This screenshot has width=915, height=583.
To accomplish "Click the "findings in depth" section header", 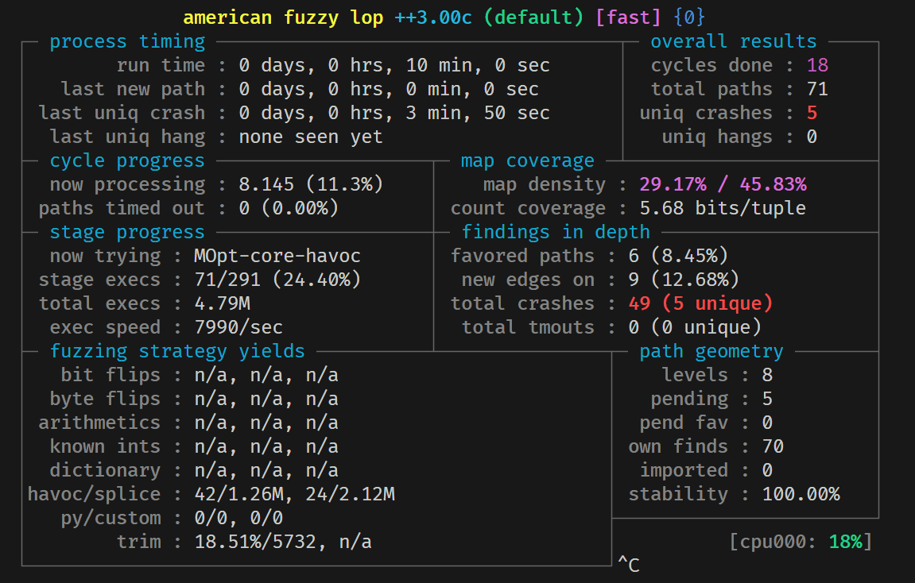I will 556,232.
